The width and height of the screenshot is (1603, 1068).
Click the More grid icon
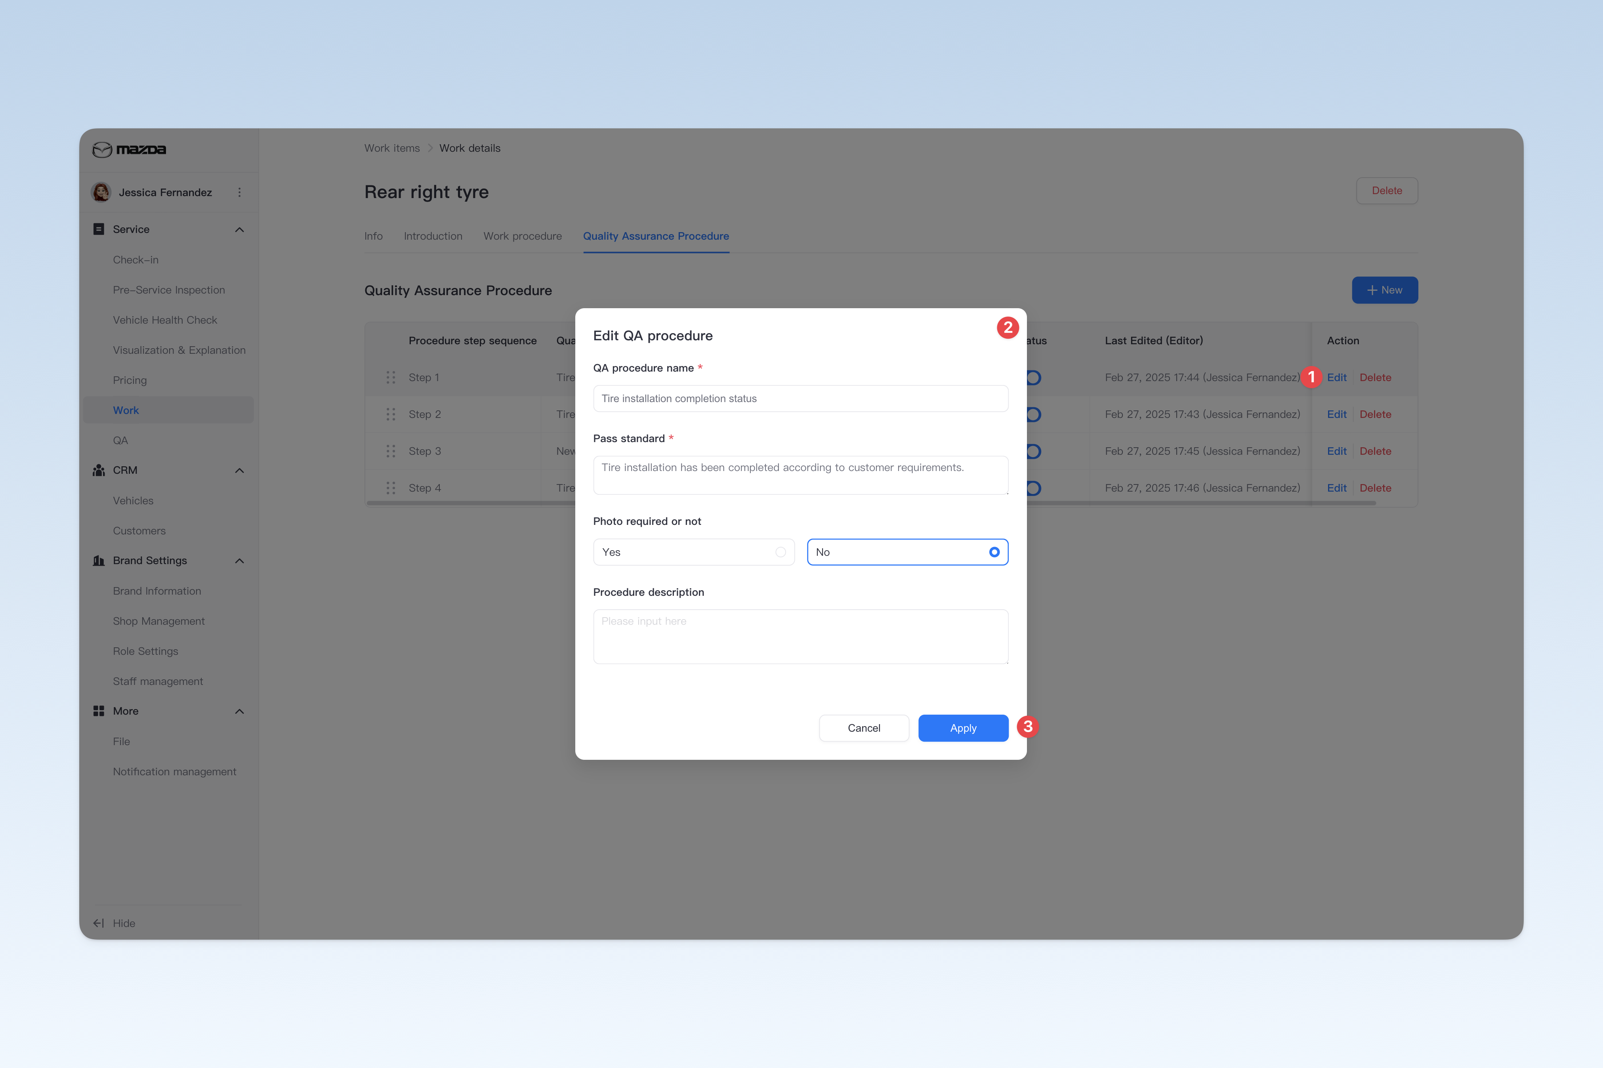(x=99, y=710)
